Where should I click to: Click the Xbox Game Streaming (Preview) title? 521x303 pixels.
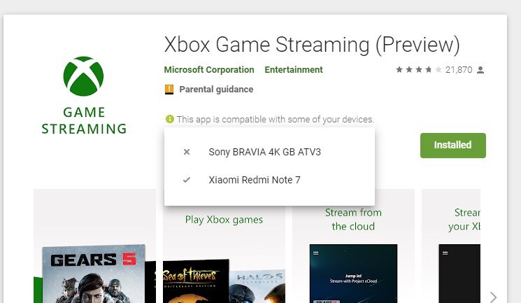click(312, 45)
